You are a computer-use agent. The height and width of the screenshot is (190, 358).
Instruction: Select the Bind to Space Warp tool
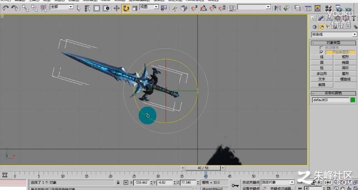[44, 9]
